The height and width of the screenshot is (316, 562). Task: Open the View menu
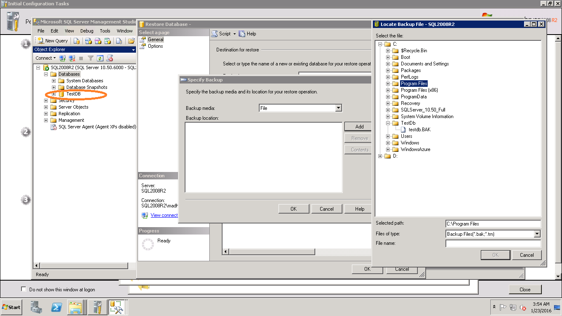69,31
